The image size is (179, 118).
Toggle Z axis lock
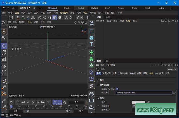28,18
